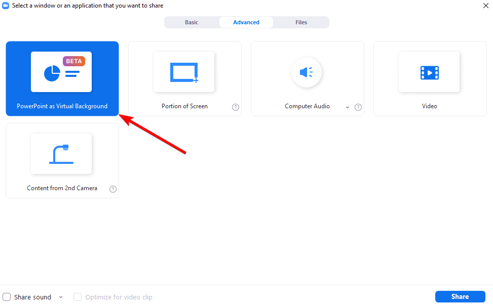Image resolution: width=493 pixels, height=307 pixels.
Task: Toggle Optimize for video clip checkbox
Action: 78,297
